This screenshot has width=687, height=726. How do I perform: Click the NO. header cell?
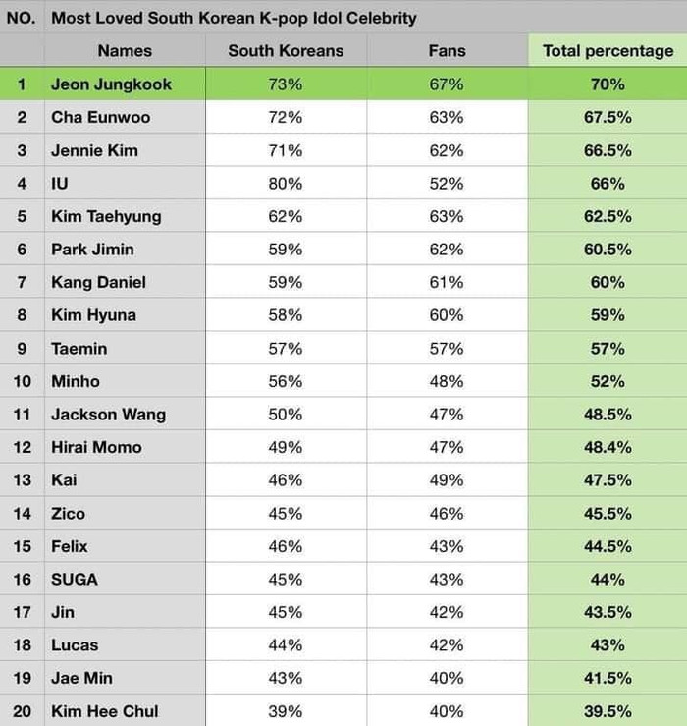click(x=23, y=18)
